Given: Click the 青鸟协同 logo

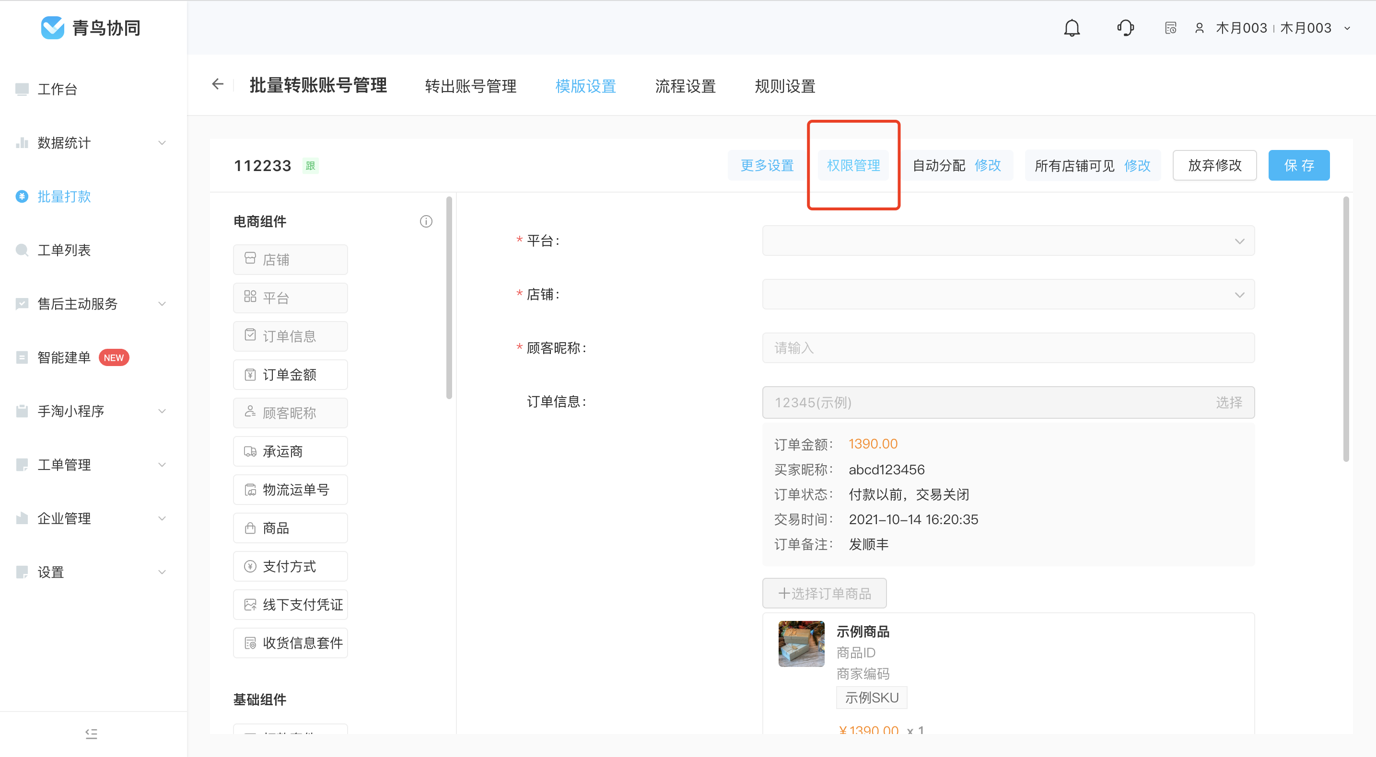Looking at the screenshot, I should click(x=91, y=28).
